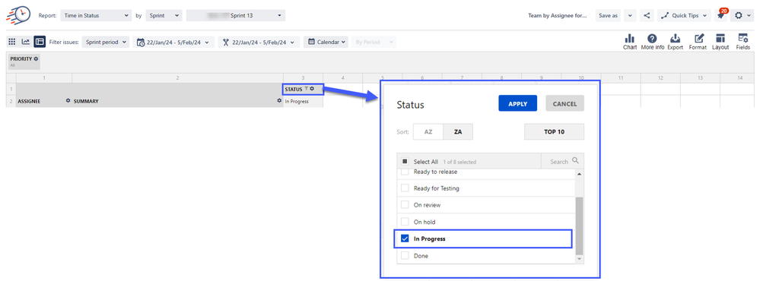Expand the arrow next to Save as
This screenshot has height=281, width=760.
(630, 15)
